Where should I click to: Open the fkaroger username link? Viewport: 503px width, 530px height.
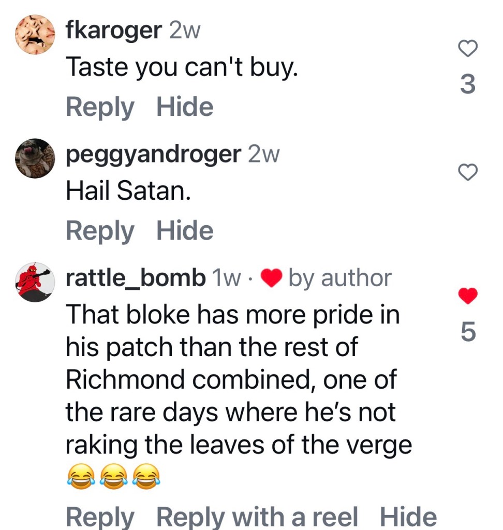[x=114, y=30]
